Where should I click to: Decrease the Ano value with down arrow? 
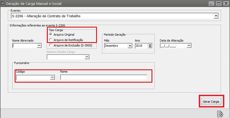pos(150,47)
